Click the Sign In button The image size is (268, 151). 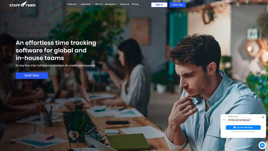pyautogui.click(x=159, y=5)
